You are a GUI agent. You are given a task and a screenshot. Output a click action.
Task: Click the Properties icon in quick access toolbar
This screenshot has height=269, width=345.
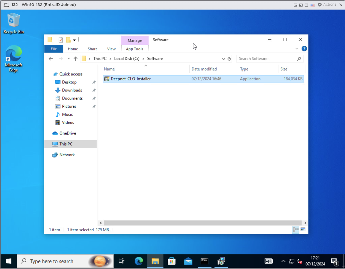point(61,40)
